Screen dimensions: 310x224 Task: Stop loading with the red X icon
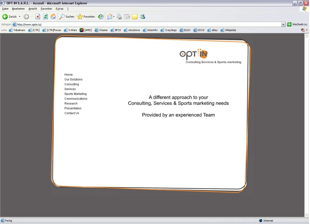tap(38, 17)
